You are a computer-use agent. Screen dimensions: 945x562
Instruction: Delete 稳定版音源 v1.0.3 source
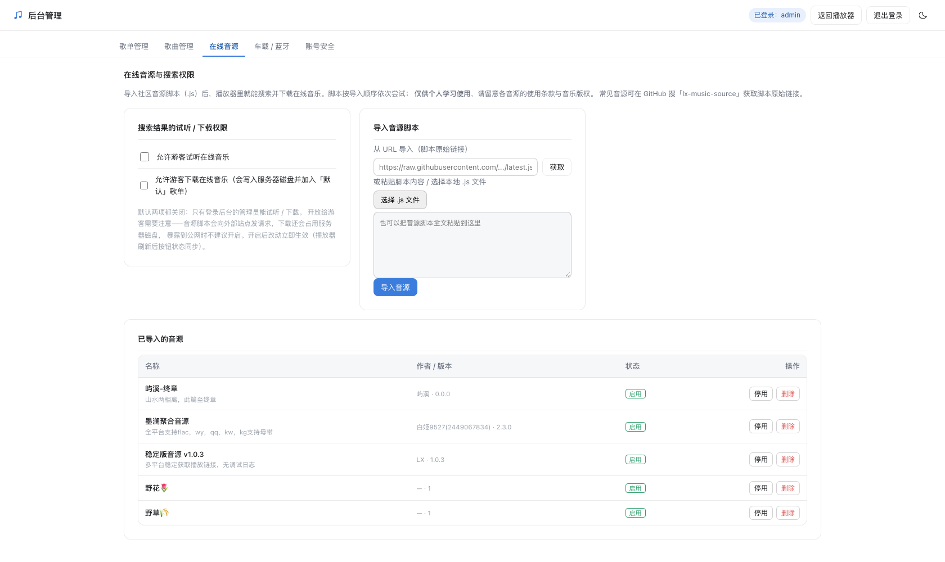tap(788, 460)
